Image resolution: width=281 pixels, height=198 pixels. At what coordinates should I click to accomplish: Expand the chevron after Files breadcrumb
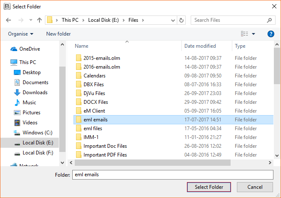click(x=143, y=20)
